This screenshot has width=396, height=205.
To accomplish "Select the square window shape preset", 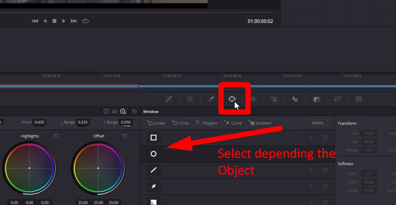I will point(153,138).
